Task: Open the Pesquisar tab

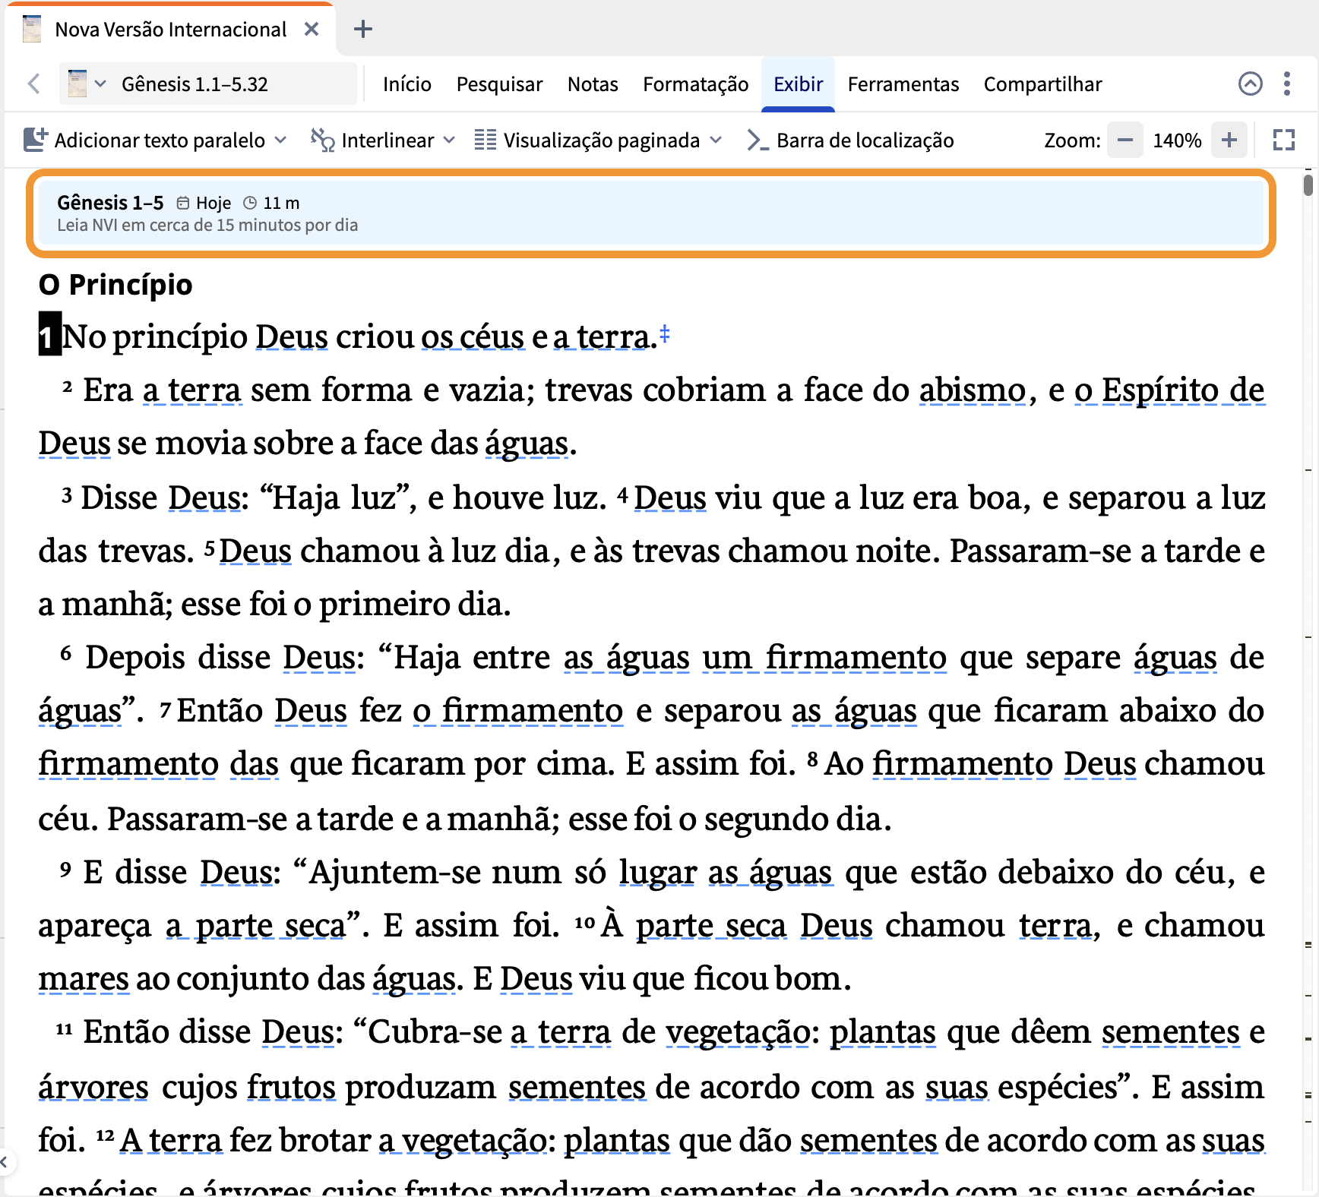Action: coord(499,84)
